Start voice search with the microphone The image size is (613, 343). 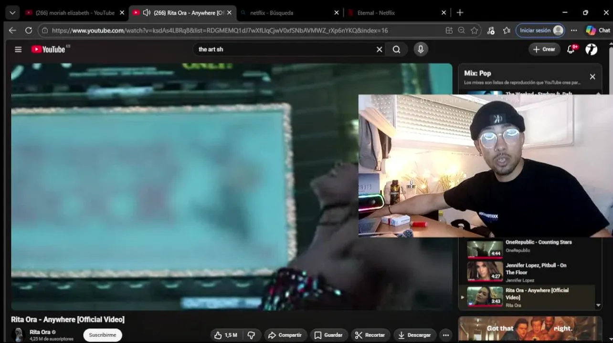tap(421, 49)
